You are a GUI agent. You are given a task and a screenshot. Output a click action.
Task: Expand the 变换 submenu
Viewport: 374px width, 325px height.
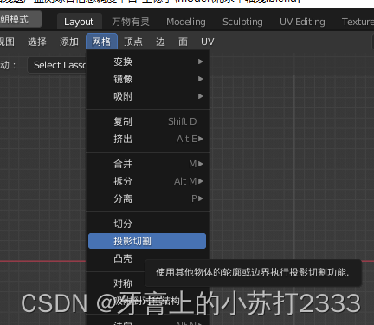coord(147,62)
